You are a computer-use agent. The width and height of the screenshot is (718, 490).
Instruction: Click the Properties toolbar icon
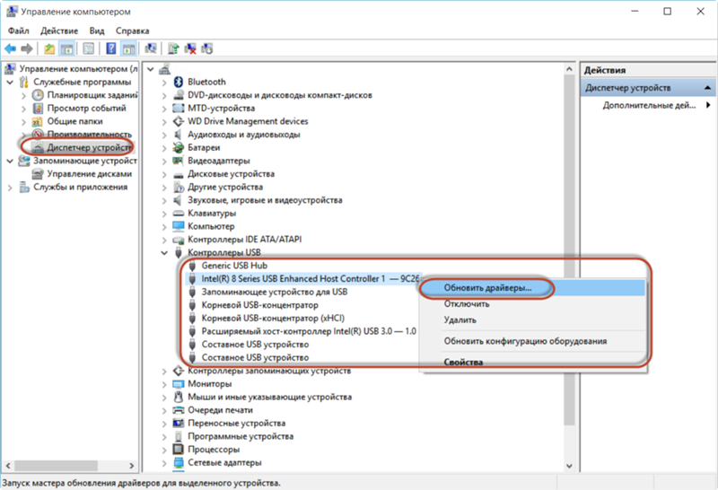[x=89, y=48]
